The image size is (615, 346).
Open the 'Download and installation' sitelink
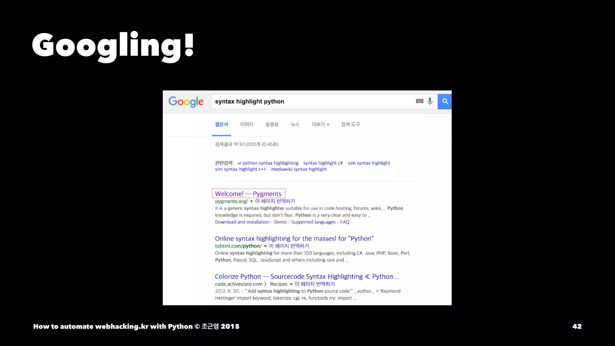tap(242, 222)
